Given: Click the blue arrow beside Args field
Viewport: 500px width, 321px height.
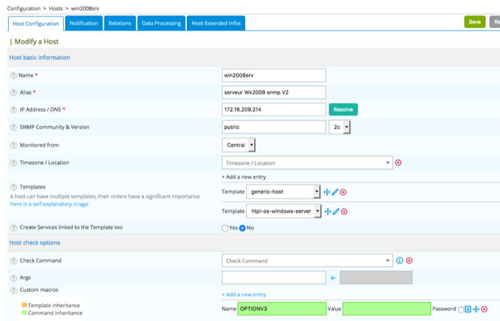Looking at the screenshot, I should (333, 278).
